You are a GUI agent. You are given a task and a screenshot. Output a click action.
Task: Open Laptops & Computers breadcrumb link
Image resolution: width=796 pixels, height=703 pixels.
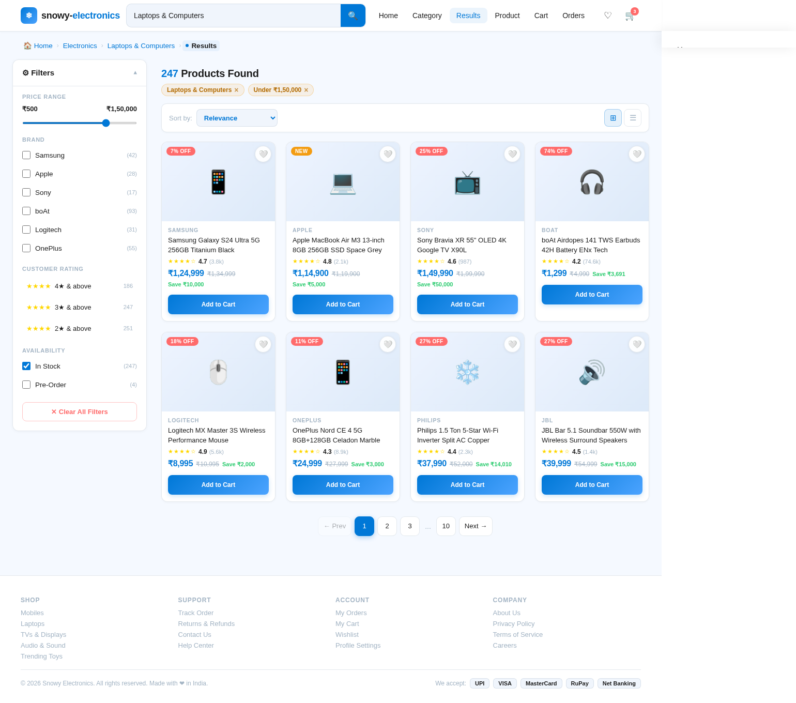pyautogui.click(x=141, y=45)
